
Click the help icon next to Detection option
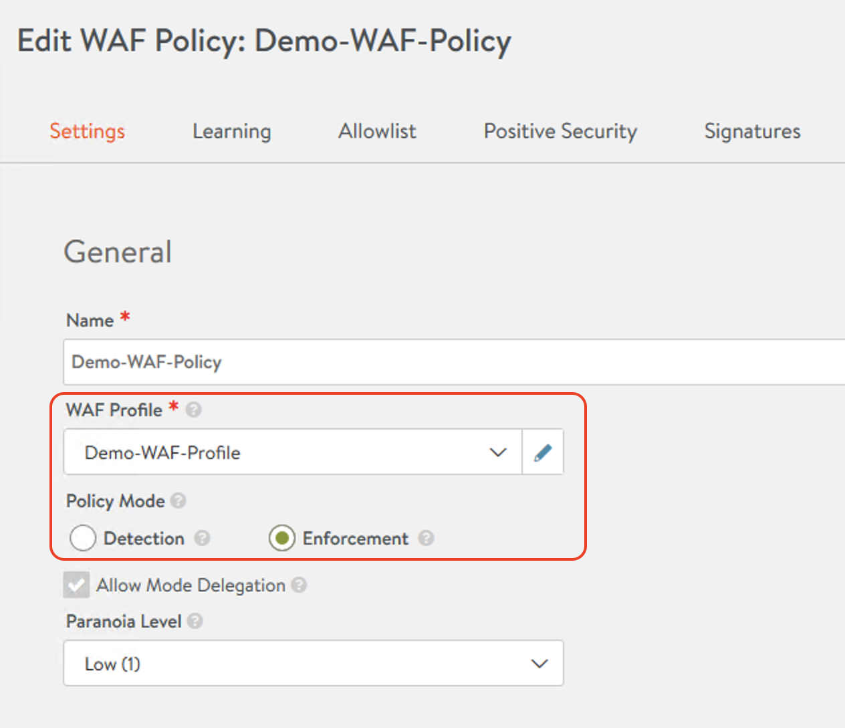pos(202,538)
